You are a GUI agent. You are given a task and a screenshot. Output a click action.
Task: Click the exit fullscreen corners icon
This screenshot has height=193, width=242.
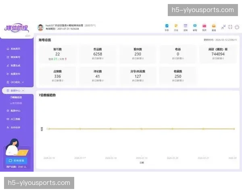point(230,27)
